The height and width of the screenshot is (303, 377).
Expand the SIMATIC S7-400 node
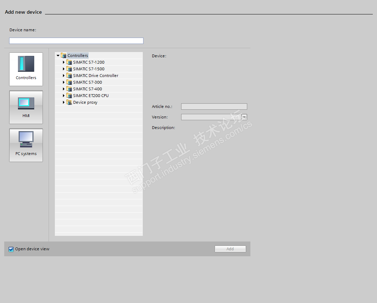[x=64, y=89]
